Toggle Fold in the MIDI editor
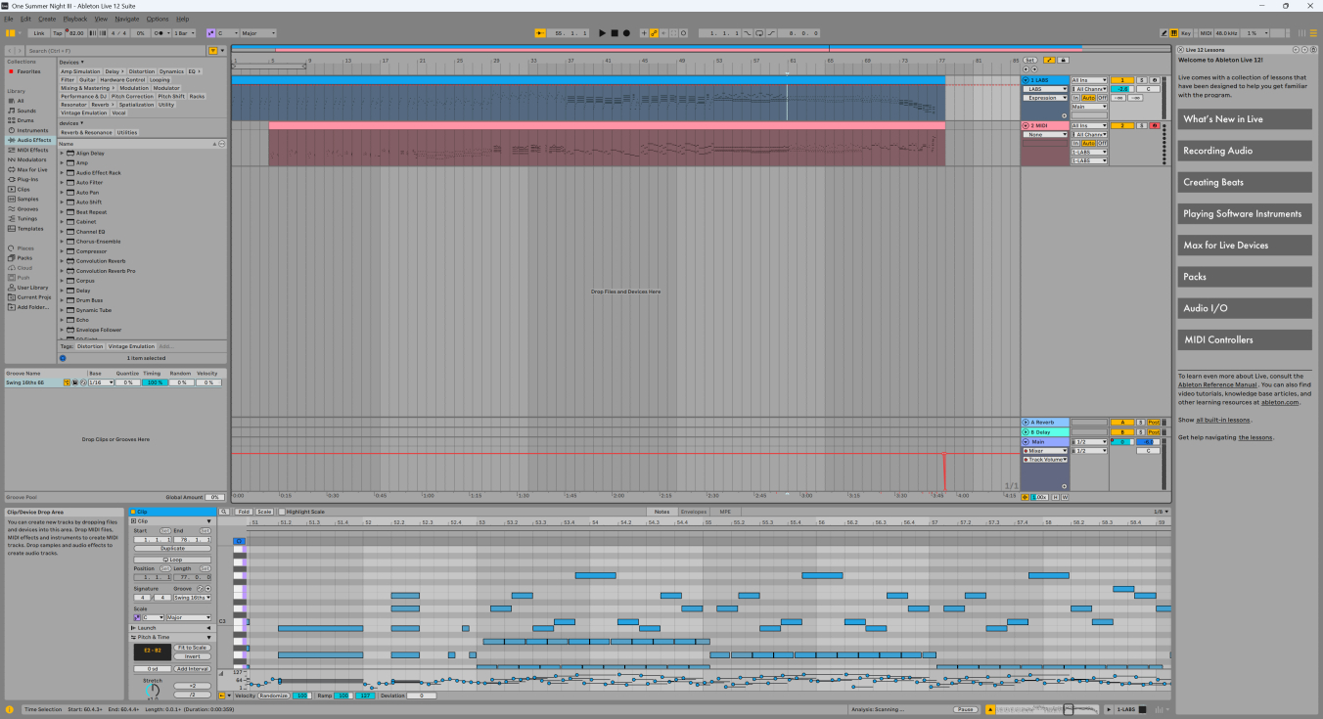 [x=242, y=512]
